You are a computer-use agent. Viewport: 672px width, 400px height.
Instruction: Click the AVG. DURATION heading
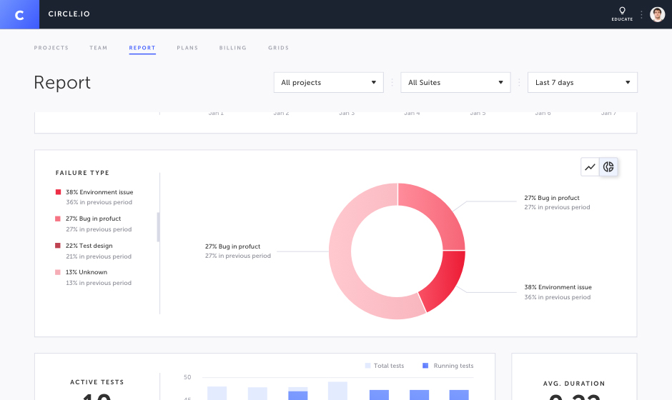[574, 384]
